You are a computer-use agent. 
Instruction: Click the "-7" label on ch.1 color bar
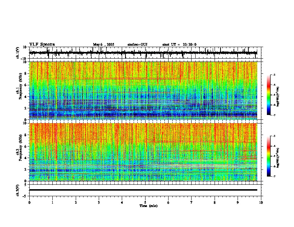point(274,115)
